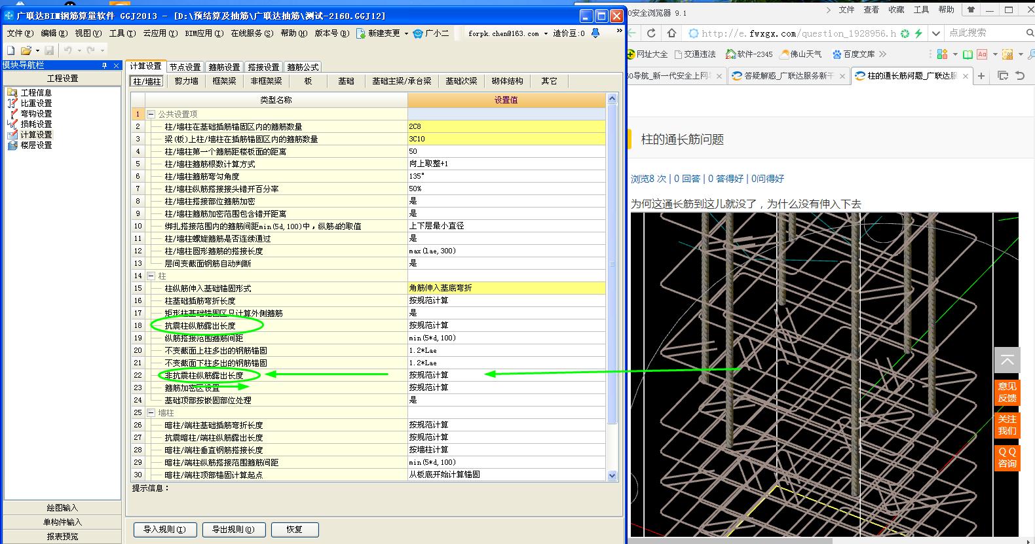Image resolution: width=1035 pixels, height=544 pixels.
Task: Select the 基础主梁/承台梁 sub-tab
Action: coord(402,81)
